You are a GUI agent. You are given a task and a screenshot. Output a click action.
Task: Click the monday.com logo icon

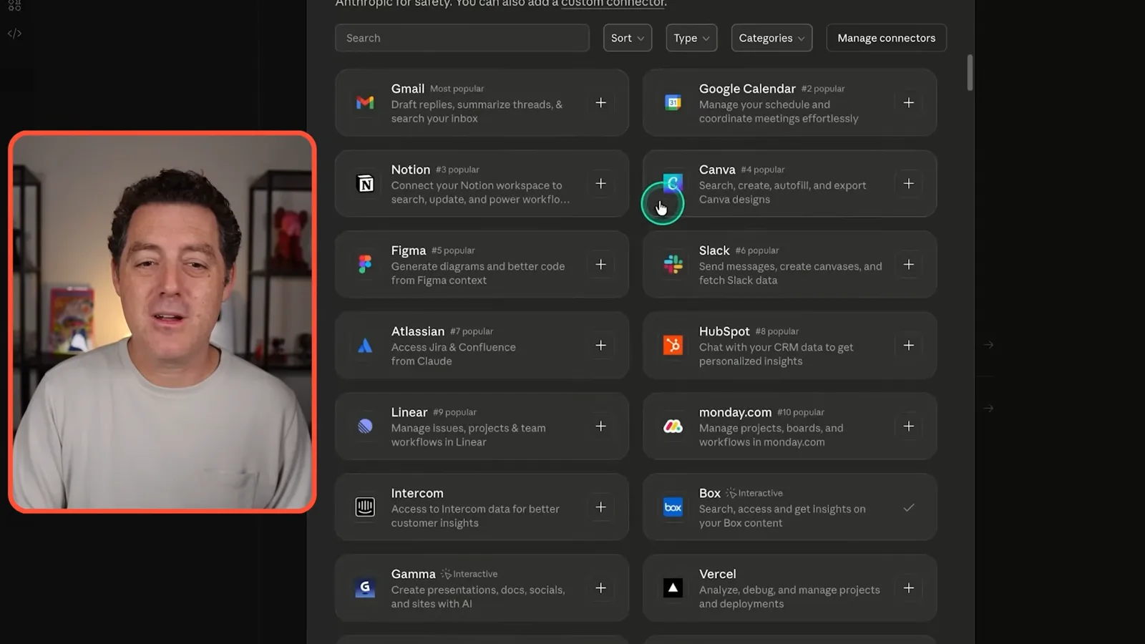(x=673, y=426)
